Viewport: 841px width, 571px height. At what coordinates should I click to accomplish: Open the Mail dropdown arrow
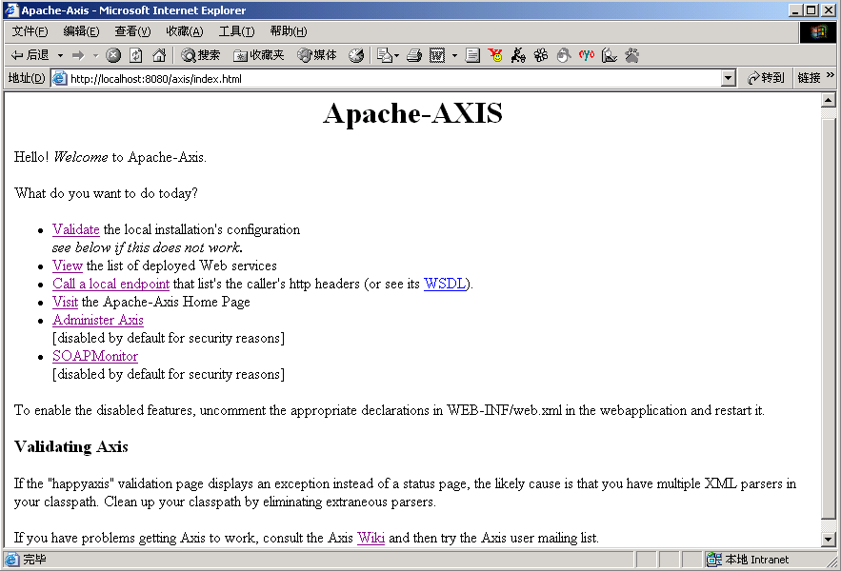(397, 55)
